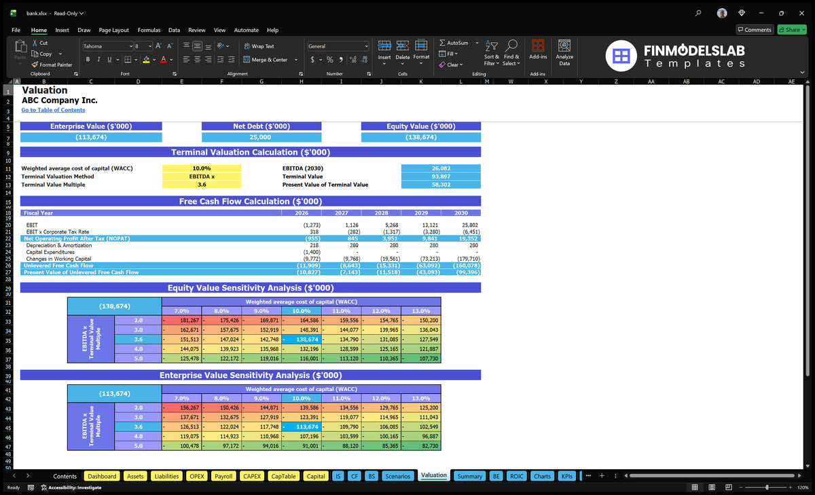The width and height of the screenshot is (815, 495).
Task: Toggle Middle Align for cells
Action: click(x=197, y=46)
